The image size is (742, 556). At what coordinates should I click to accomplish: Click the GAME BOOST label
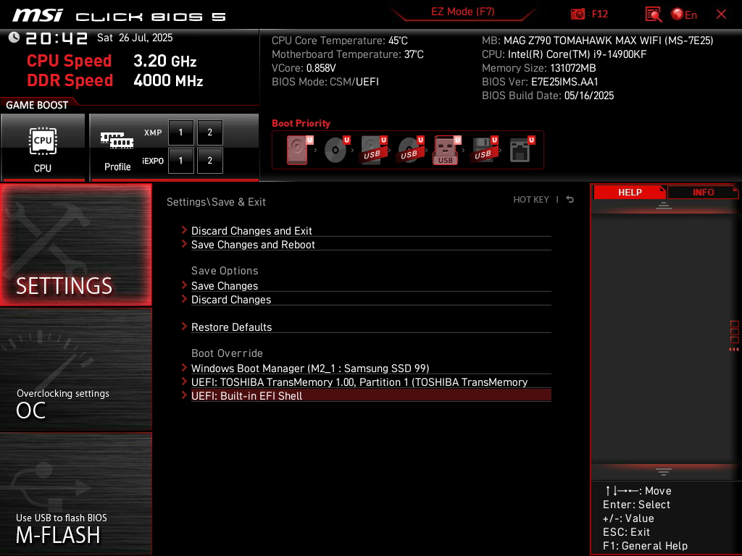[37, 105]
